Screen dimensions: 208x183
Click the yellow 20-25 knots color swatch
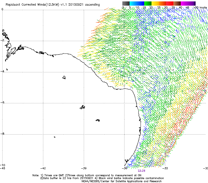[x=155, y=3]
